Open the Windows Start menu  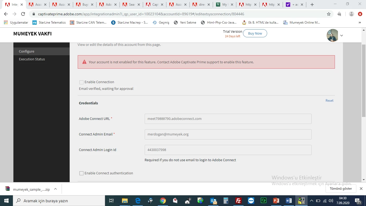point(6,201)
